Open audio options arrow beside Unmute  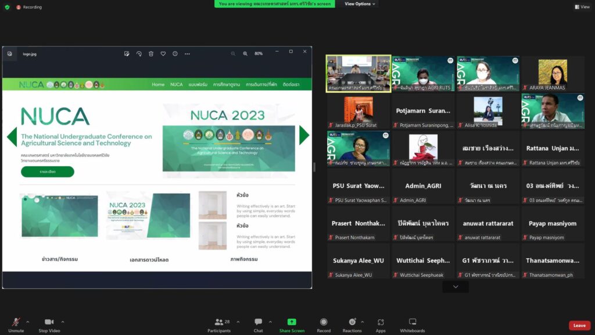(x=28, y=322)
